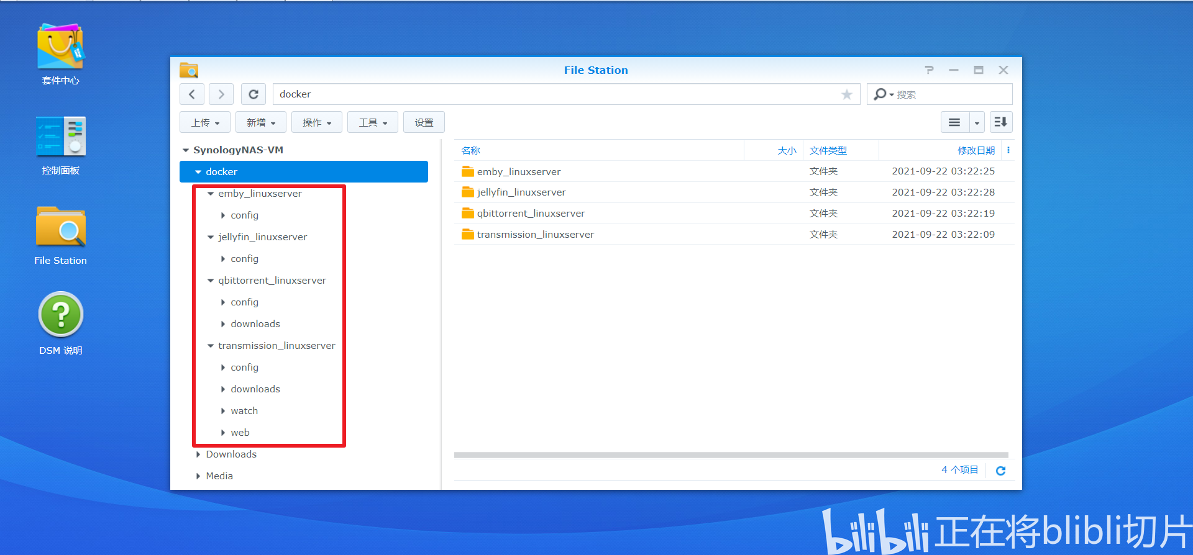The image size is (1193, 555).
Task: Open the 上传 upload dropdown
Action: click(205, 122)
